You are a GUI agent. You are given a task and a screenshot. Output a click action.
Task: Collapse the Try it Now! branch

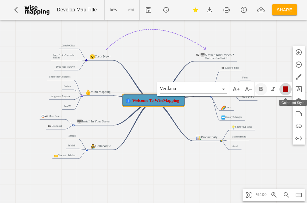coord(86,60)
